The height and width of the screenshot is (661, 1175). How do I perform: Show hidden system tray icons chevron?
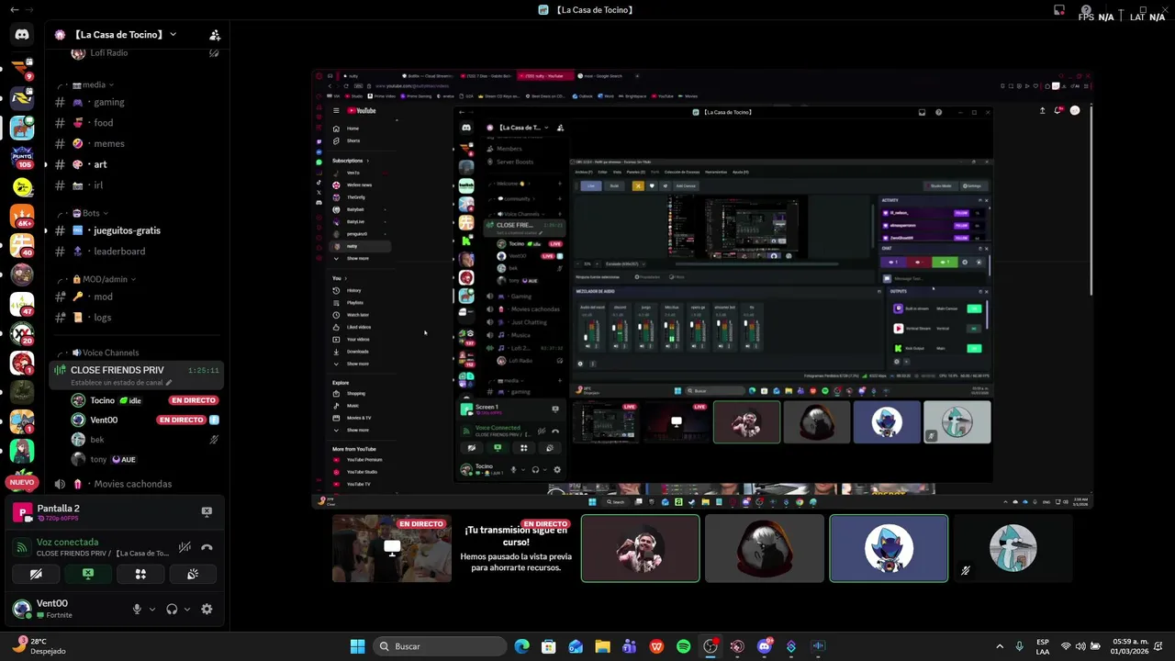(1000, 646)
